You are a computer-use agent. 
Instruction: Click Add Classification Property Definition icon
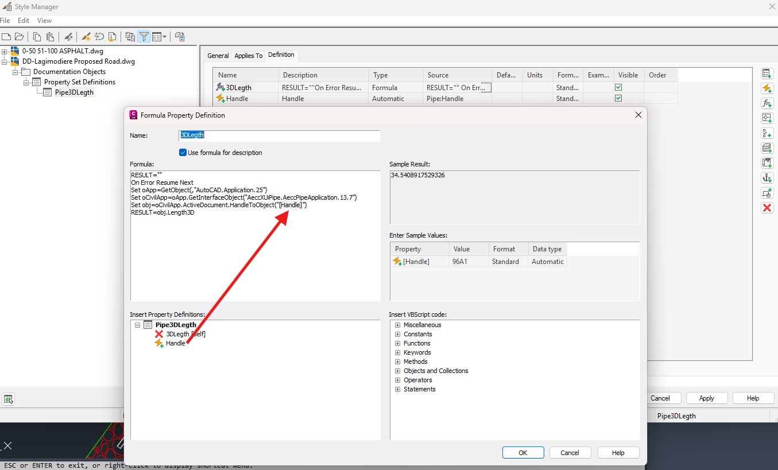point(767,133)
